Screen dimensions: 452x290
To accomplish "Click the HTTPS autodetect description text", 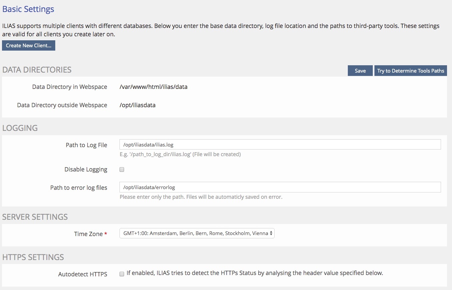I will pos(255,273).
